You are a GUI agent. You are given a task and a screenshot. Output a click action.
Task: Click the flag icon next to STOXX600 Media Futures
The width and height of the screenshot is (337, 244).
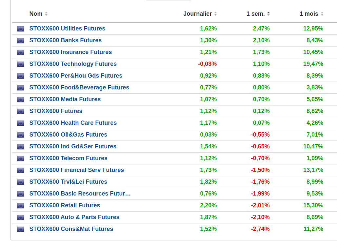pyautogui.click(x=21, y=100)
